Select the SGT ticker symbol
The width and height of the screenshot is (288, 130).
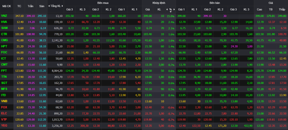4,83
